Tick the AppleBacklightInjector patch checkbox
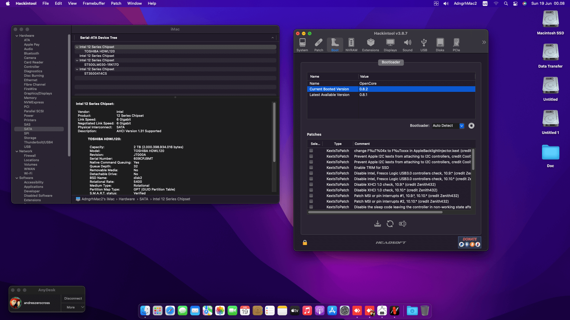This screenshot has width=570, height=320. pyautogui.click(x=311, y=151)
